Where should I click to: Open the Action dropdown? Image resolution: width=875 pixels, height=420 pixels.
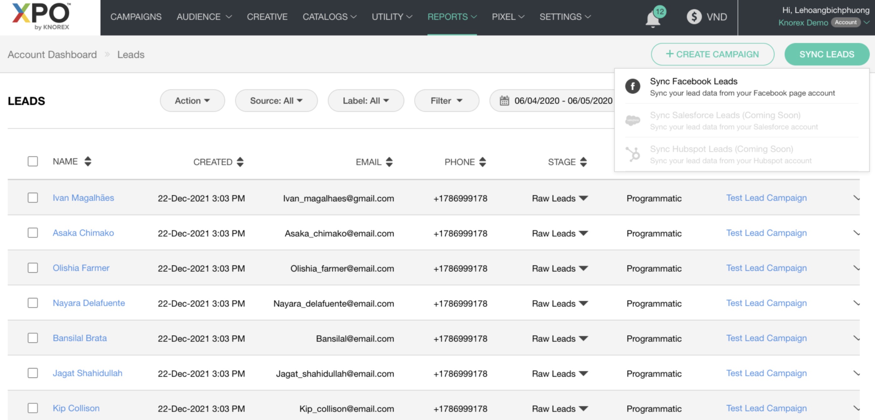[x=192, y=100]
